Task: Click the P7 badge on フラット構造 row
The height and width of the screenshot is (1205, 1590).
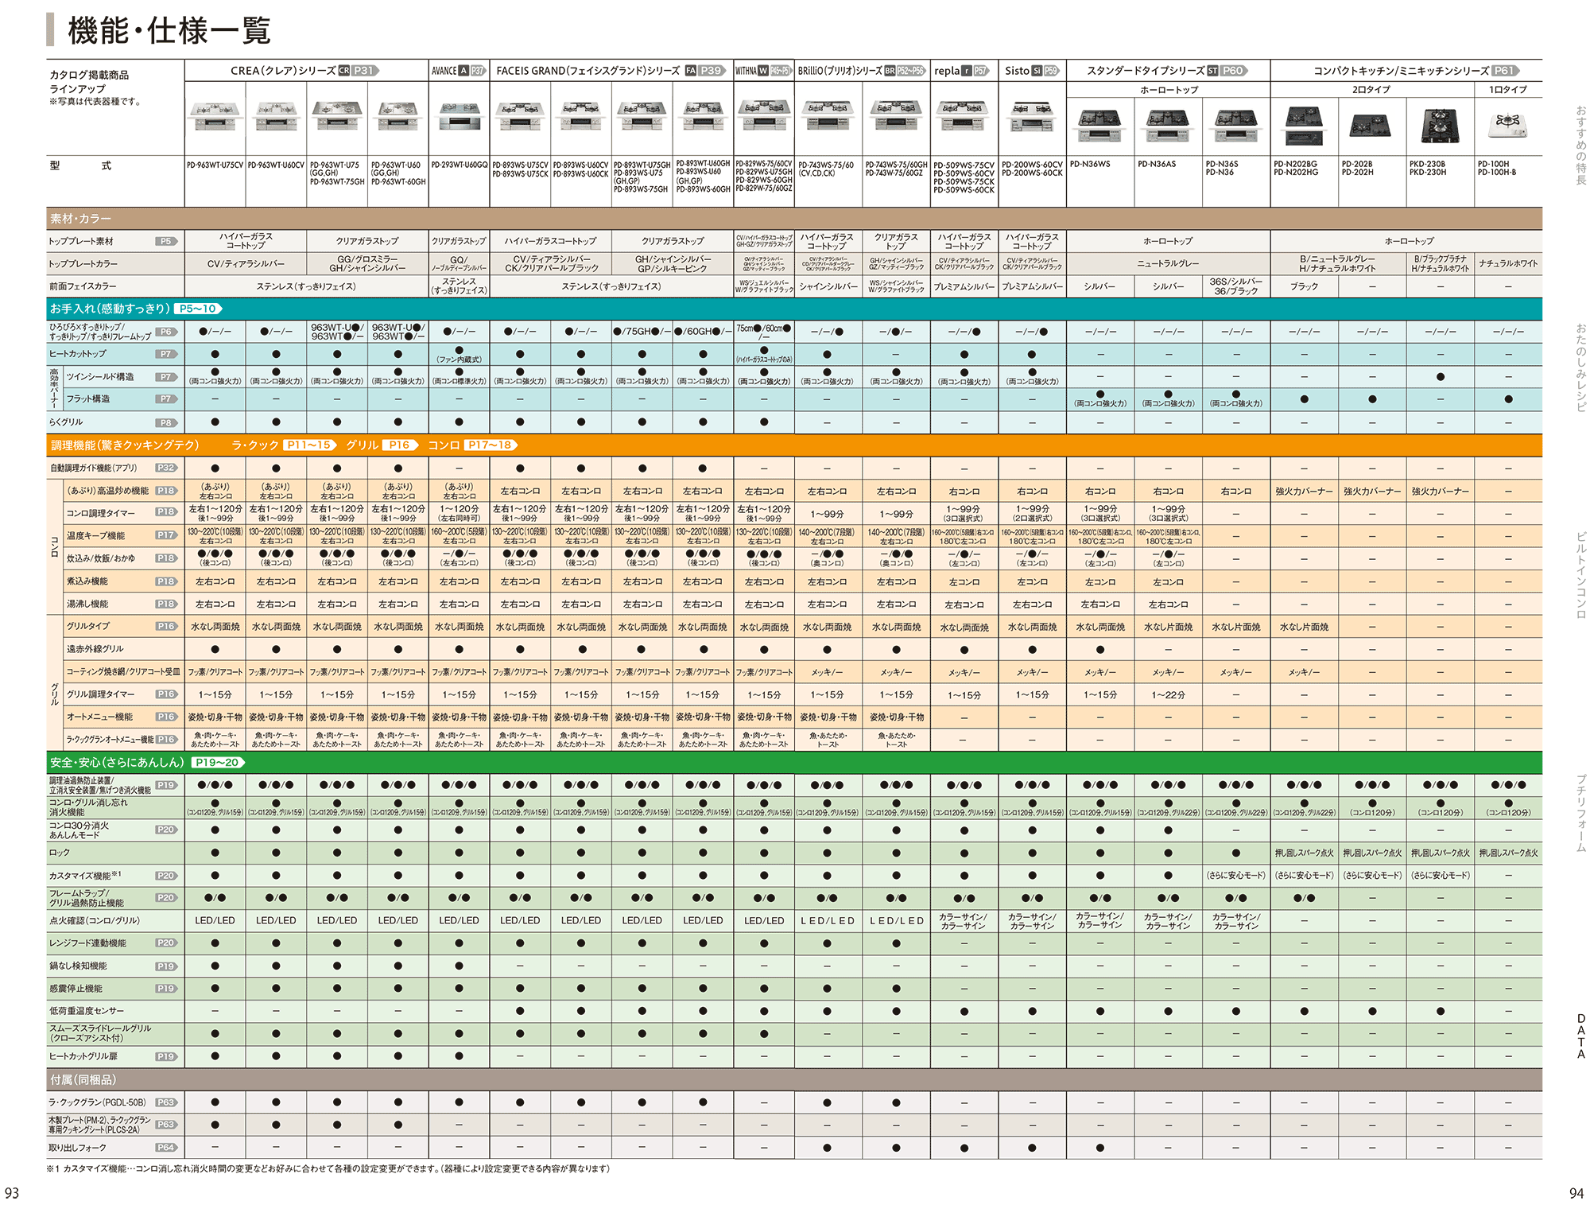Action: pyautogui.click(x=166, y=399)
